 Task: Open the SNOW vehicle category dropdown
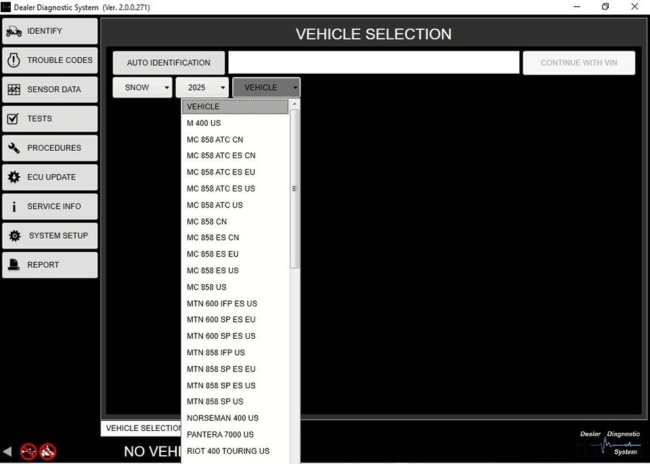(x=142, y=87)
